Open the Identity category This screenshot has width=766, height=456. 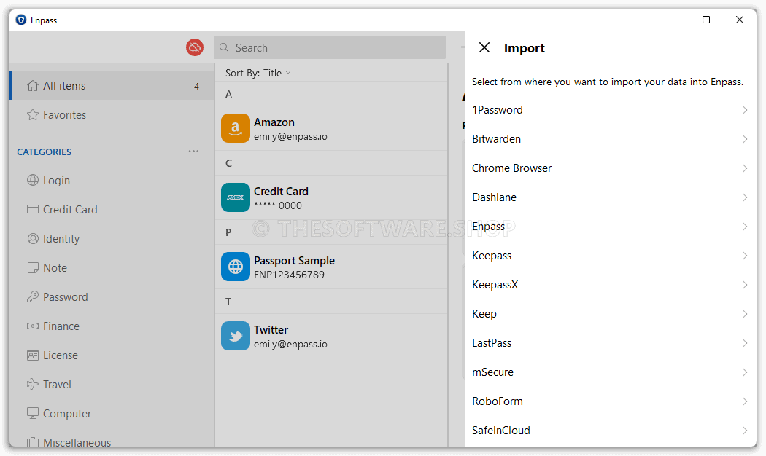pyautogui.click(x=112, y=238)
